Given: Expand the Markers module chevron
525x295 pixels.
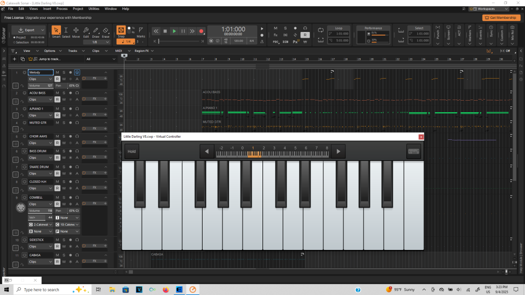Looking at the screenshot, I should 470,43.
